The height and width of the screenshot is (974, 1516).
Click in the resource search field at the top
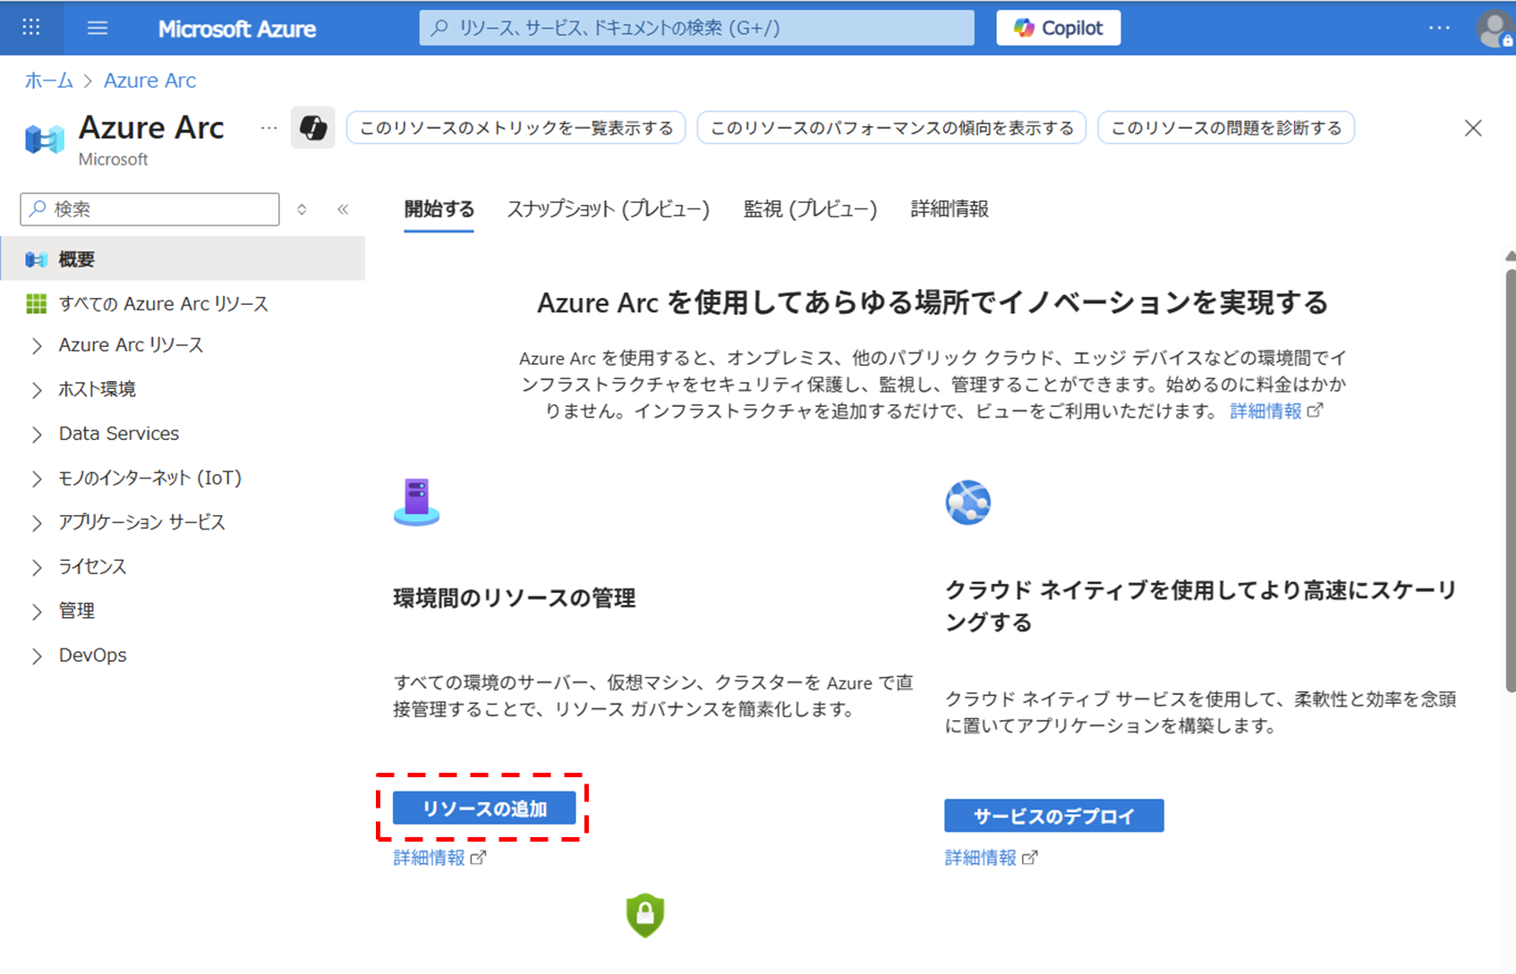point(696,28)
